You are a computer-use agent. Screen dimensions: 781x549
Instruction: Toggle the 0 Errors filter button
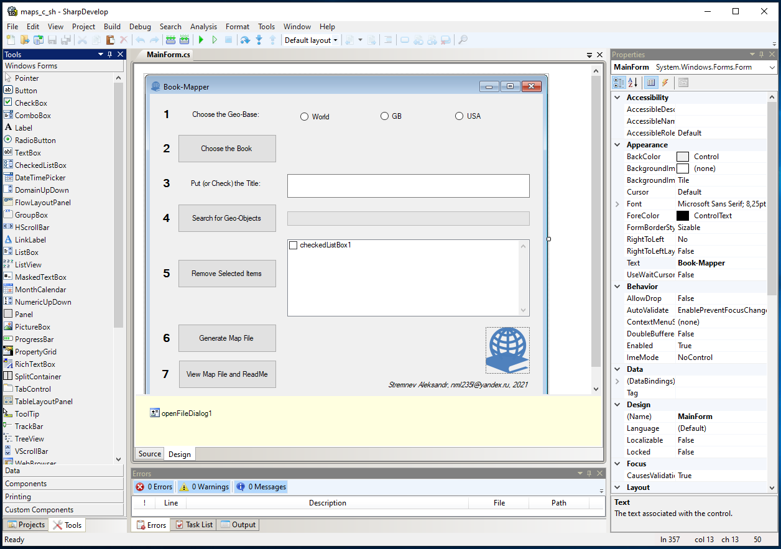tap(154, 487)
